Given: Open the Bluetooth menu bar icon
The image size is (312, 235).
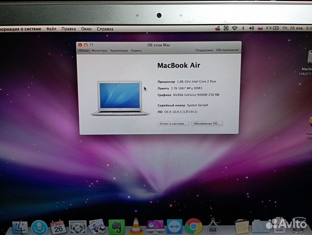Looking at the screenshot, I should [243, 28].
